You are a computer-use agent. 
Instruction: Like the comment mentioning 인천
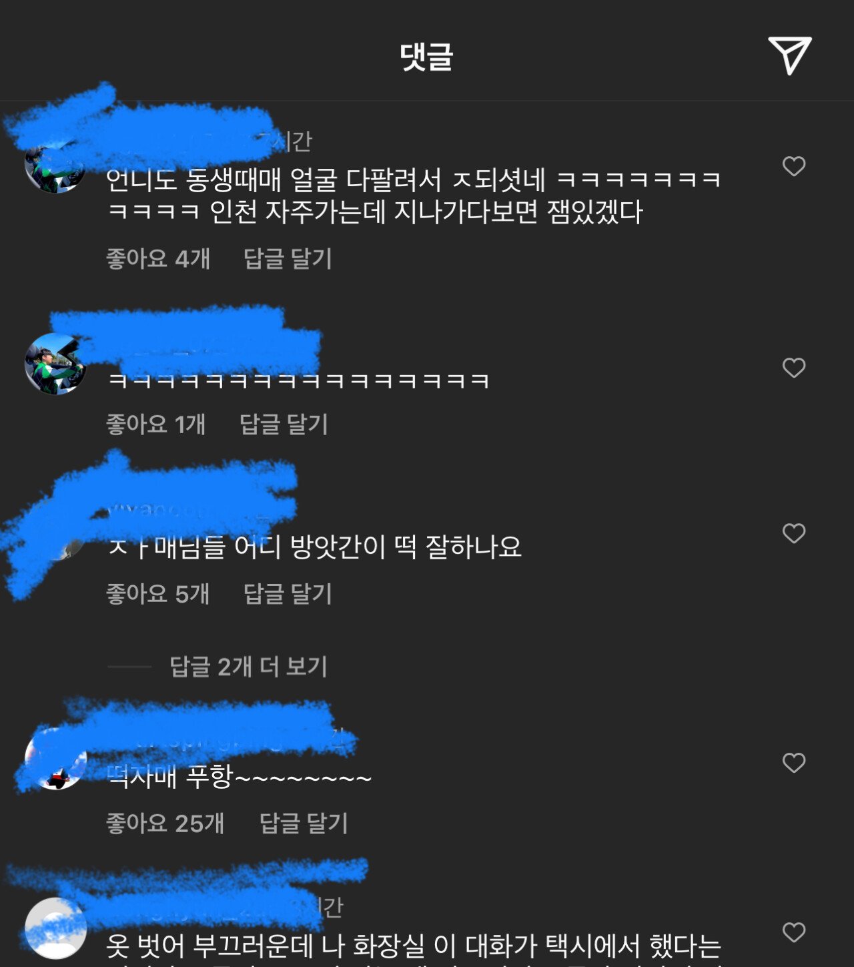click(794, 166)
